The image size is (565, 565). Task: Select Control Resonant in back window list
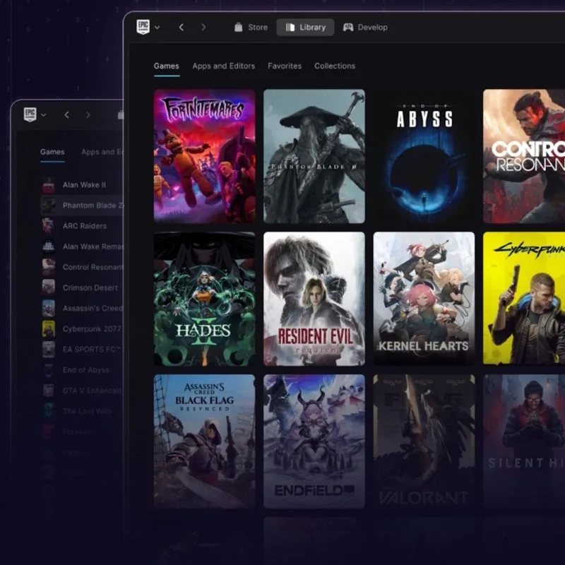[82, 267]
